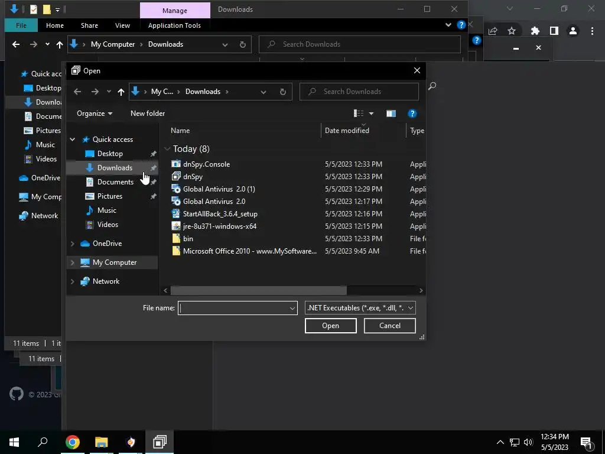The image size is (605, 454).
Task: Open taskbar search
Action: click(x=43, y=442)
